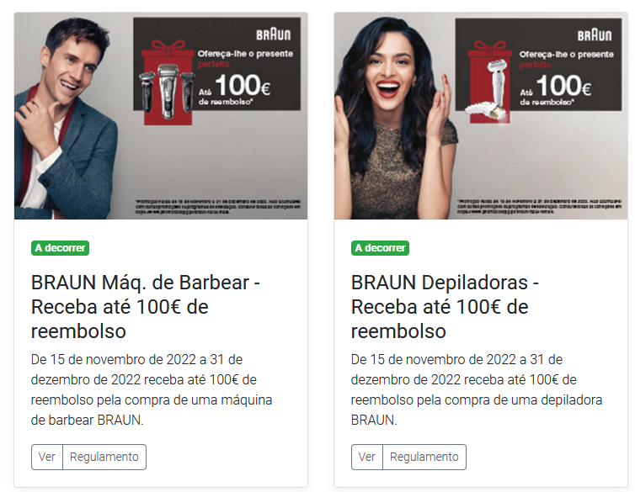635x492 pixels.
Task: Click epilator promotion description paragraph
Action: point(477,389)
